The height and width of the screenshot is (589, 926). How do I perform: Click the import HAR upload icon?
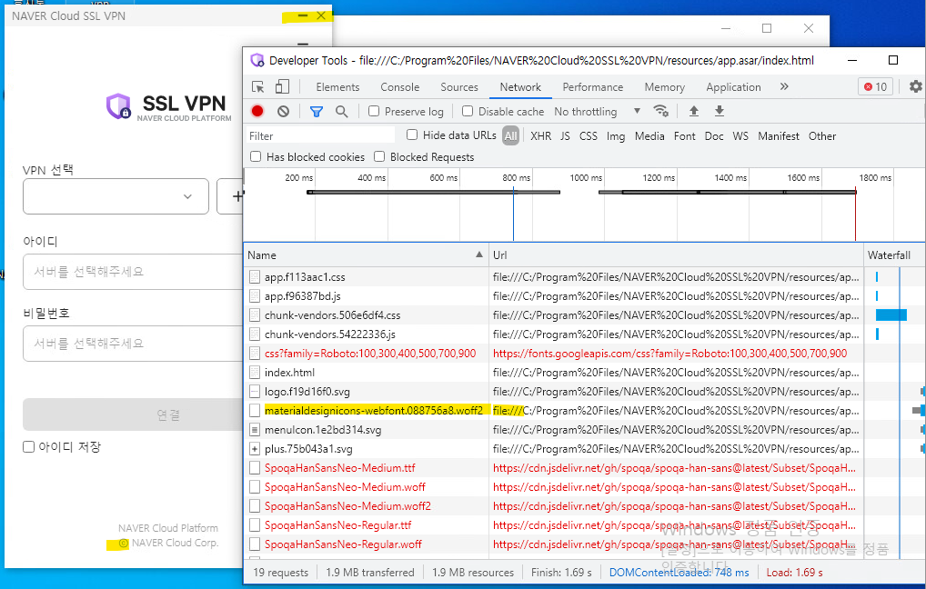(693, 111)
